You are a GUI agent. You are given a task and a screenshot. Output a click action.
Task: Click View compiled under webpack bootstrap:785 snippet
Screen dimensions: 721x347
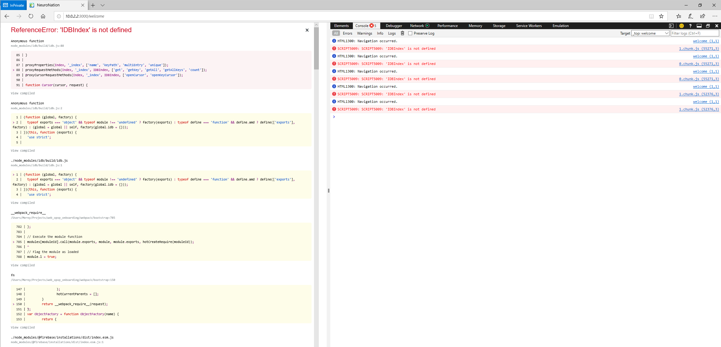(23, 265)
